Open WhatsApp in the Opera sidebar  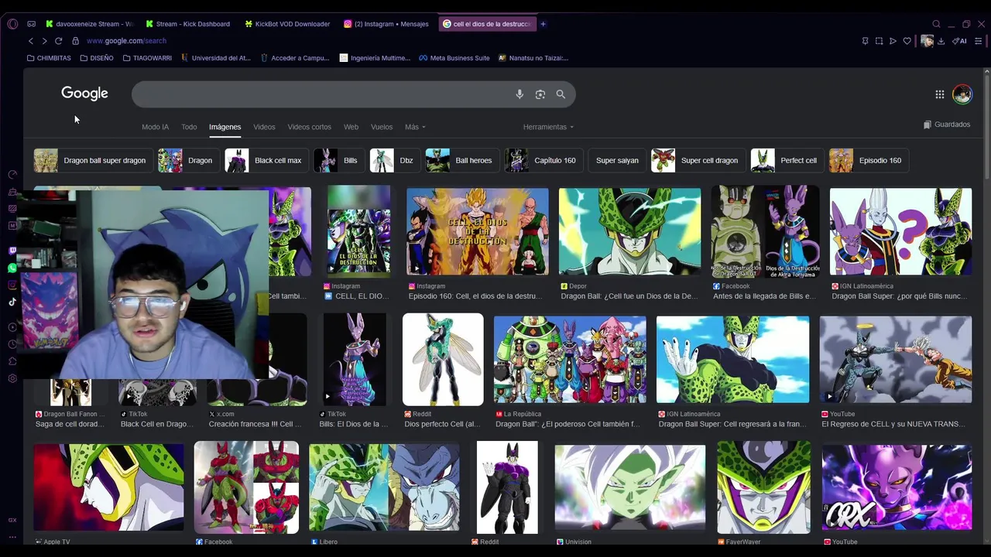click(x=12, y=268)
